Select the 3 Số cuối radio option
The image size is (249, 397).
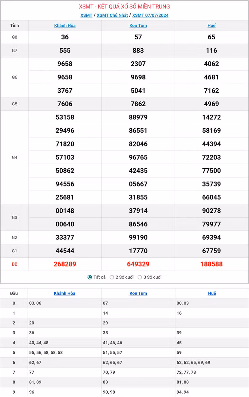(x=140, y=277)
